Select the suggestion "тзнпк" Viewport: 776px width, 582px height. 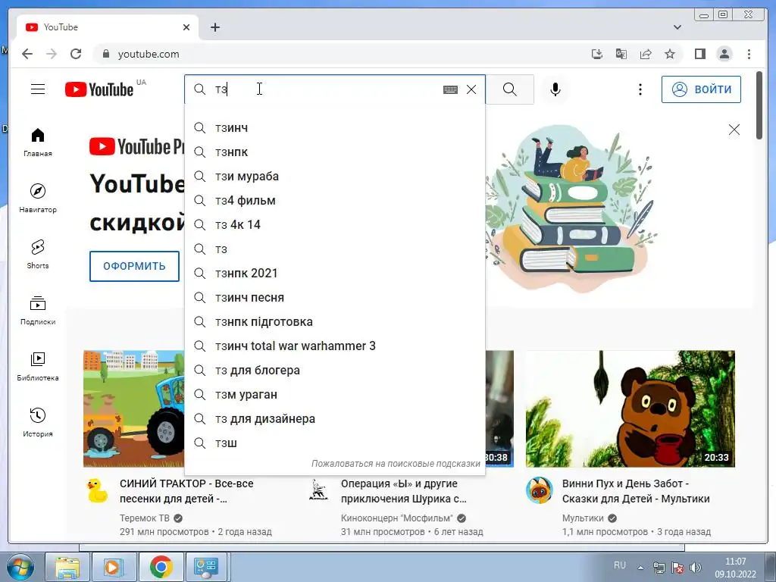coord(334,152)
